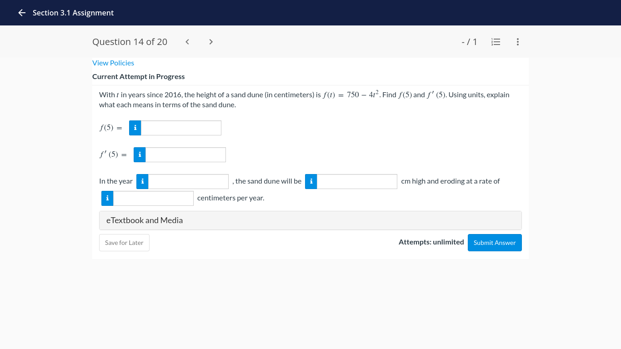
Task: Select the year answer box
Action: pos(188,181)
